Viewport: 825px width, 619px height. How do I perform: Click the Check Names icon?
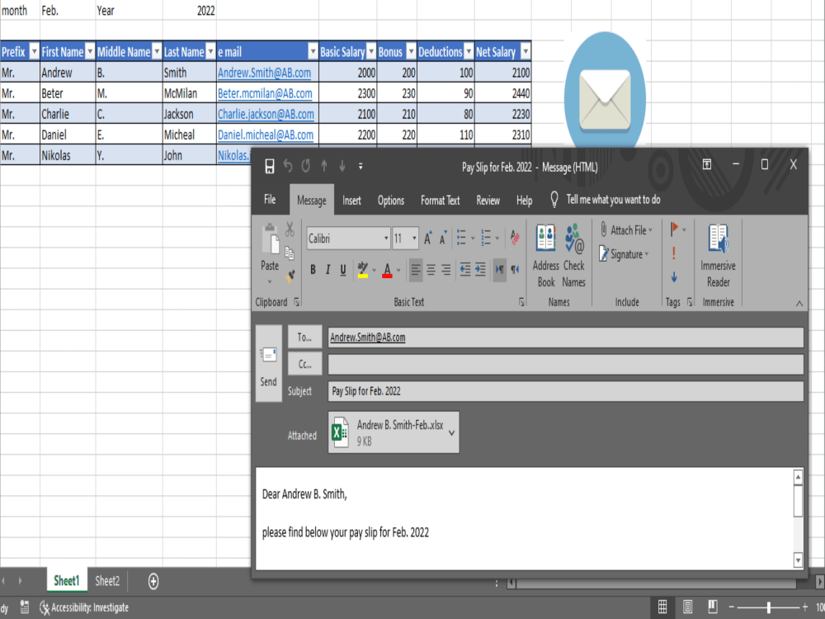tap(574, 255)
